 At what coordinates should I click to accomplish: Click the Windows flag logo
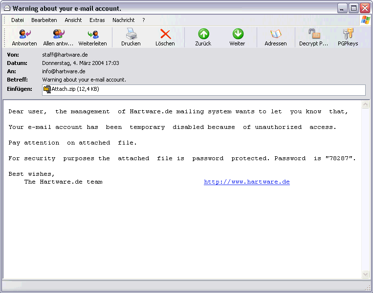pyautogui.click(x=365, y=20)
